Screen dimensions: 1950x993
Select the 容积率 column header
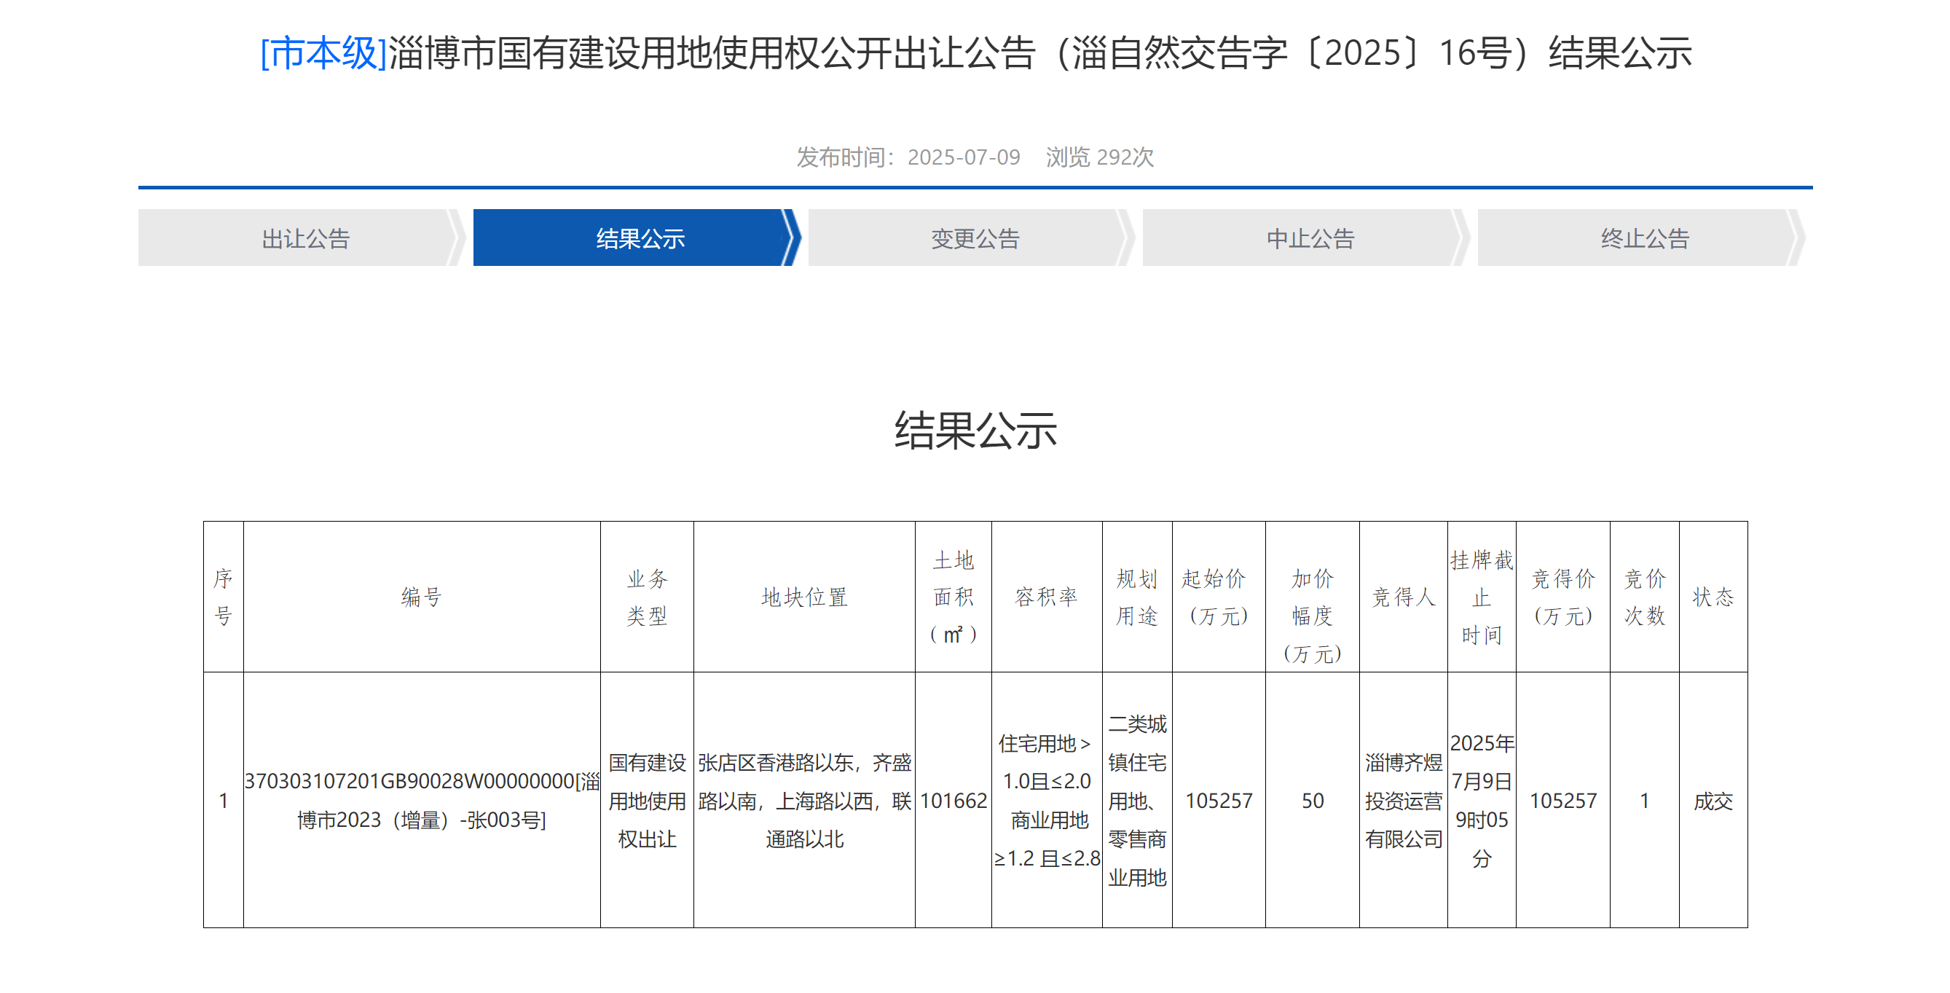[x=1047, y=597]
